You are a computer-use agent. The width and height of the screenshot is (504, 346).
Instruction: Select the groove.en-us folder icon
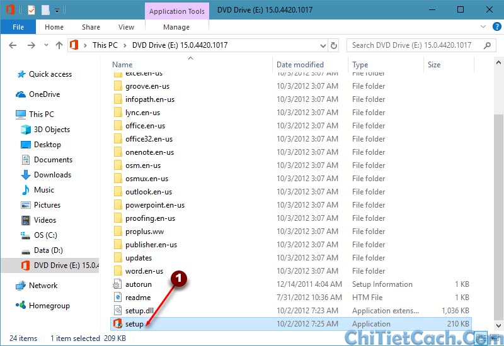click(x=118, y=86)
